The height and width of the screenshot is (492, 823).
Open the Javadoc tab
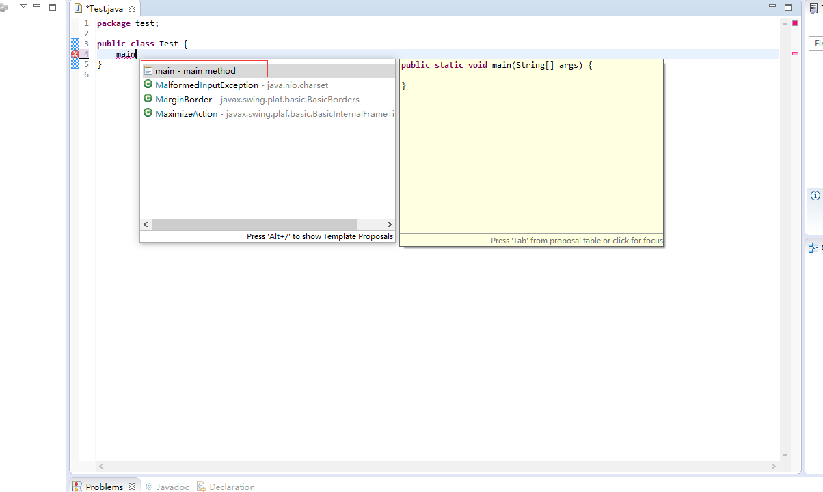172,487
